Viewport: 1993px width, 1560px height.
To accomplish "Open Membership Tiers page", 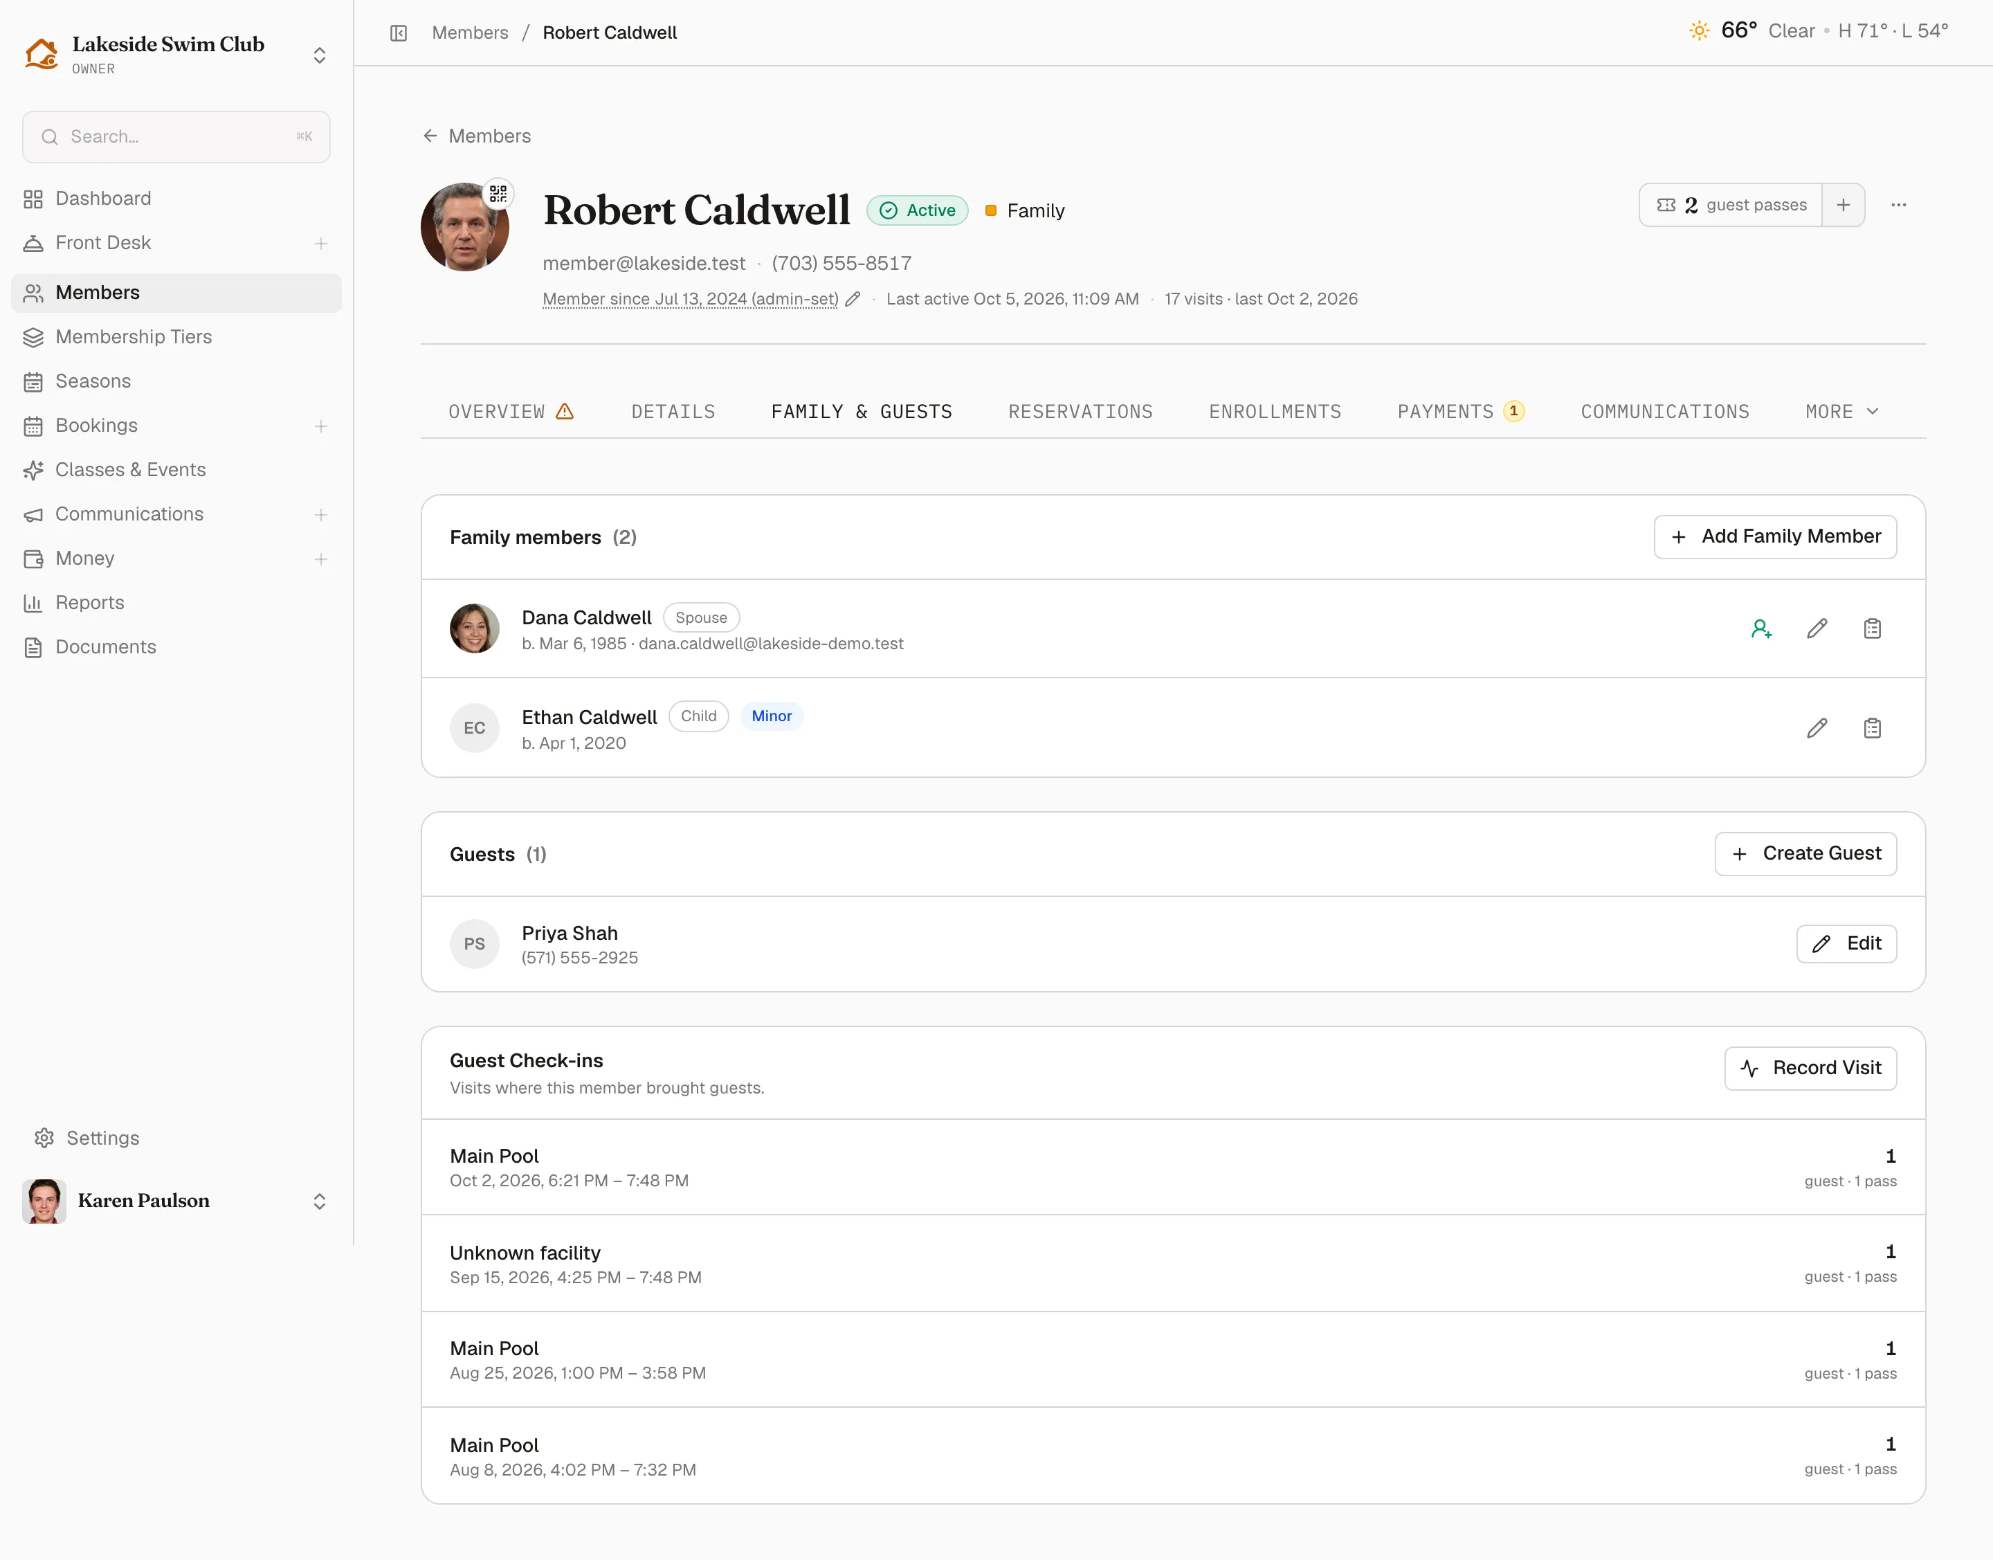I will click(x=176, y=337).
